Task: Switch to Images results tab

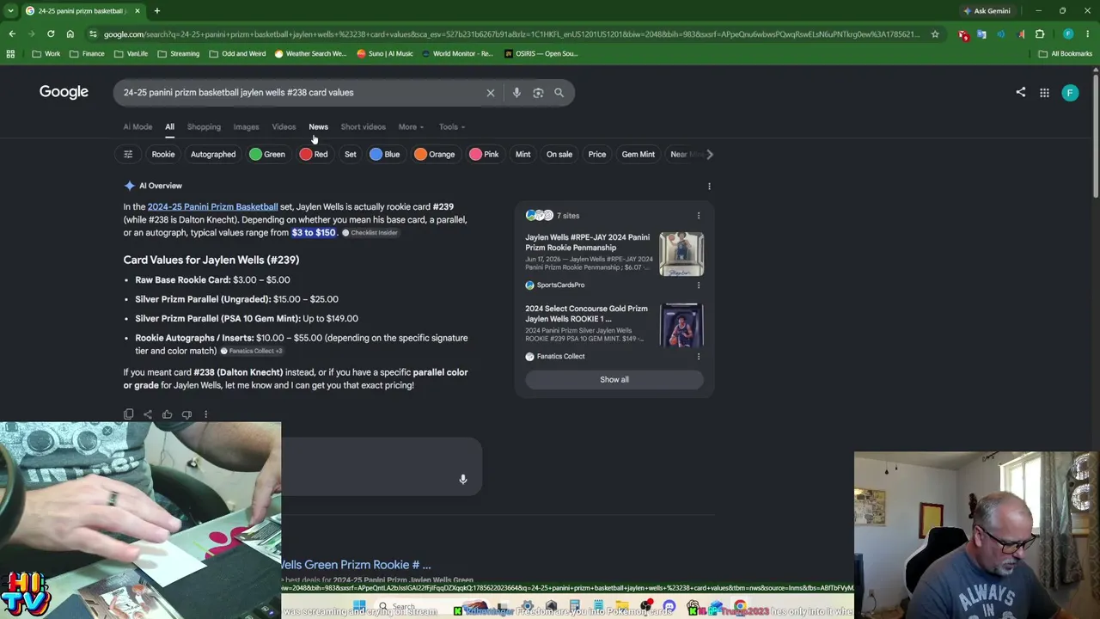Action: (x=246, y=127)
